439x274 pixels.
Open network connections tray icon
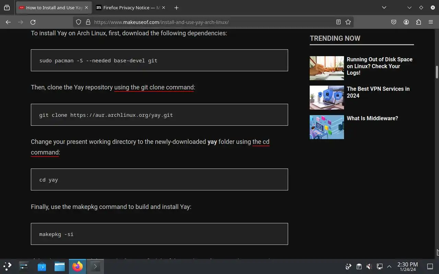point(379,266)
